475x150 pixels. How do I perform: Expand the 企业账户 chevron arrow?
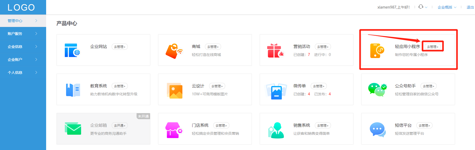click(36, 60)
